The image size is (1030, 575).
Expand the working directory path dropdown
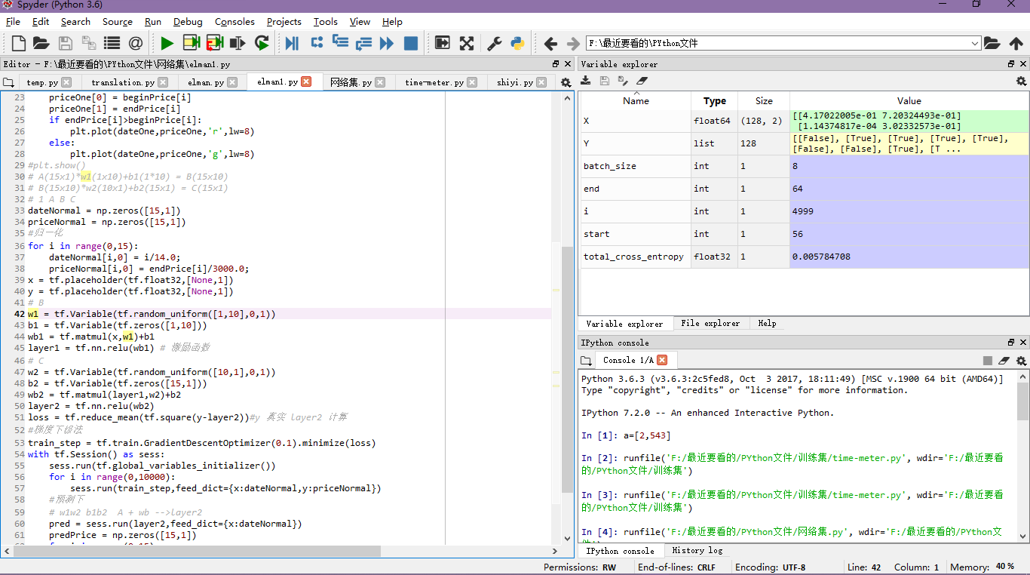[974, 44]
